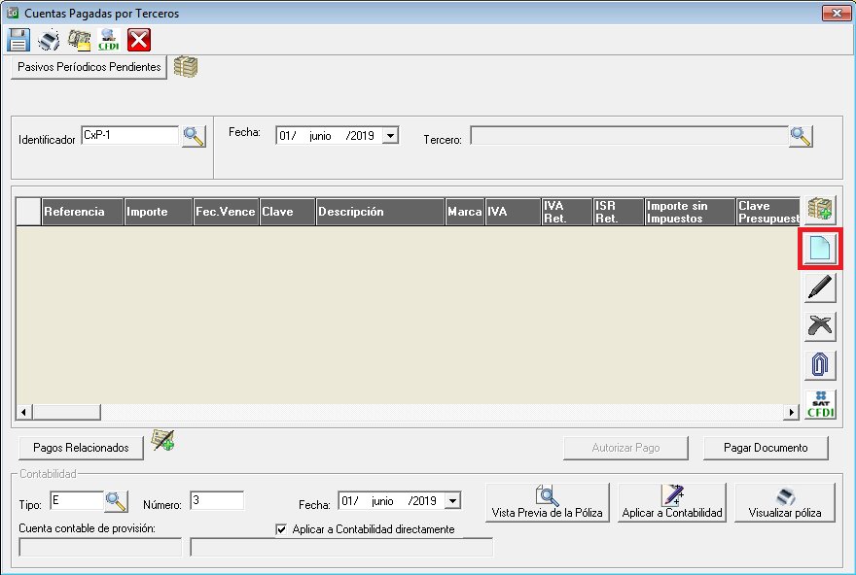This screenshot has height=575, width=856.
Task: Click the printer icon in toolbar
Action: 49,40
